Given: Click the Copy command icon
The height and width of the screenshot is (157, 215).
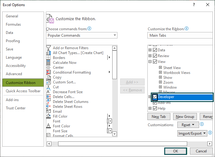Looking at the screenshot, I should [48, 77].
